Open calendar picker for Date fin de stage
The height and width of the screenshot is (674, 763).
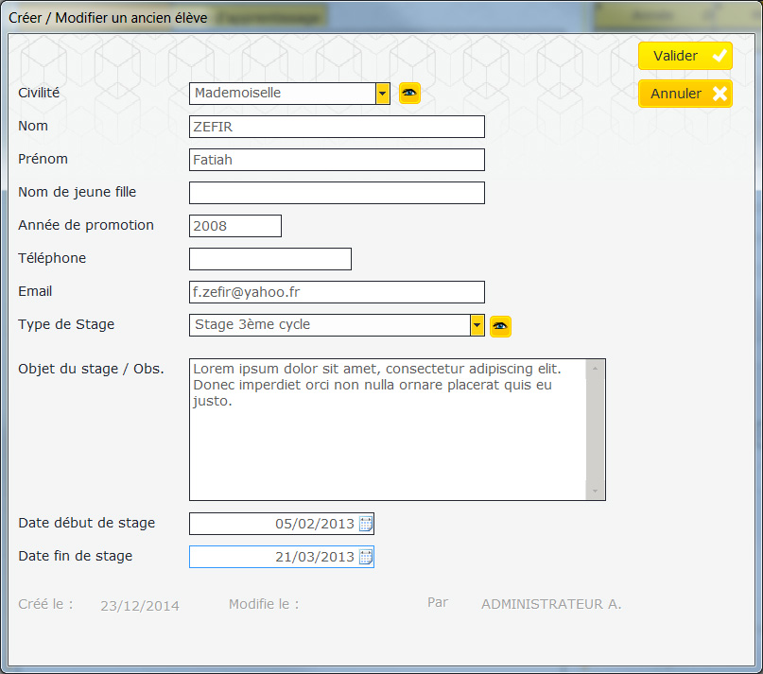(x=366, y=557)
